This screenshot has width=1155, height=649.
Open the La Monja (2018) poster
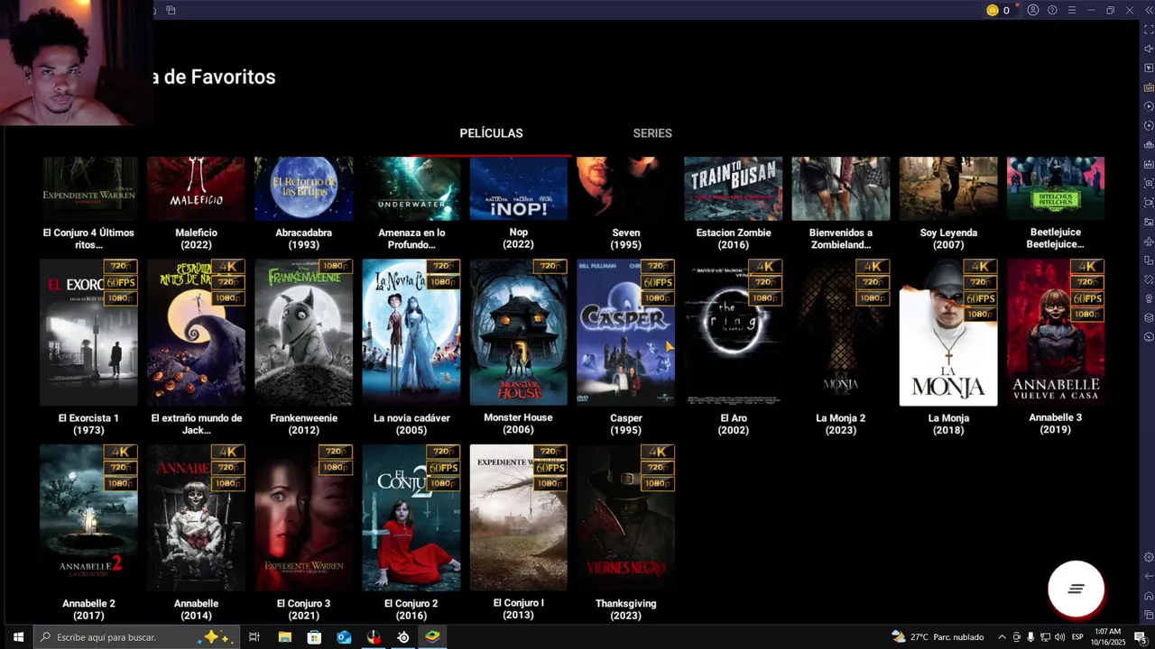(948, 333)
